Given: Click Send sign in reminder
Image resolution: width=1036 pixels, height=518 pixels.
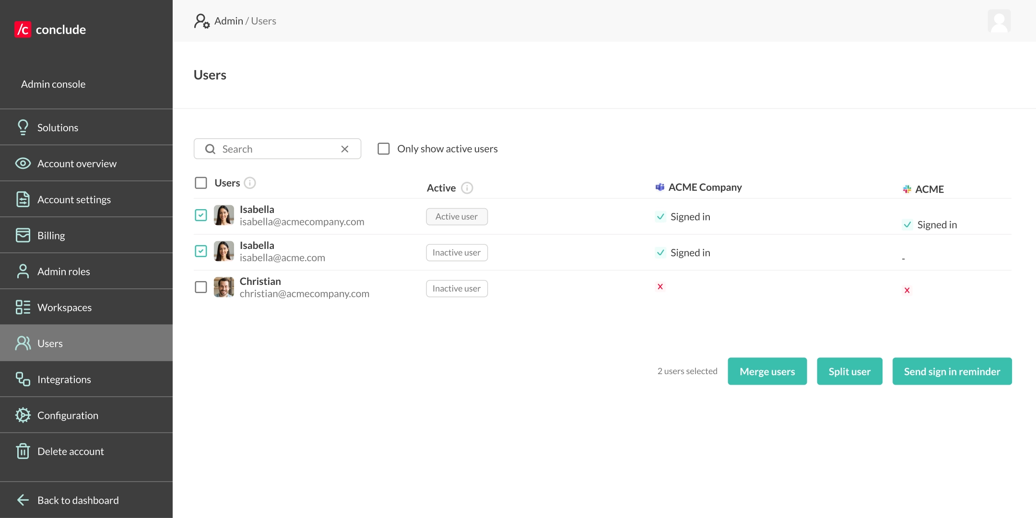Looking at the screenshot, I should coord(952,371).
